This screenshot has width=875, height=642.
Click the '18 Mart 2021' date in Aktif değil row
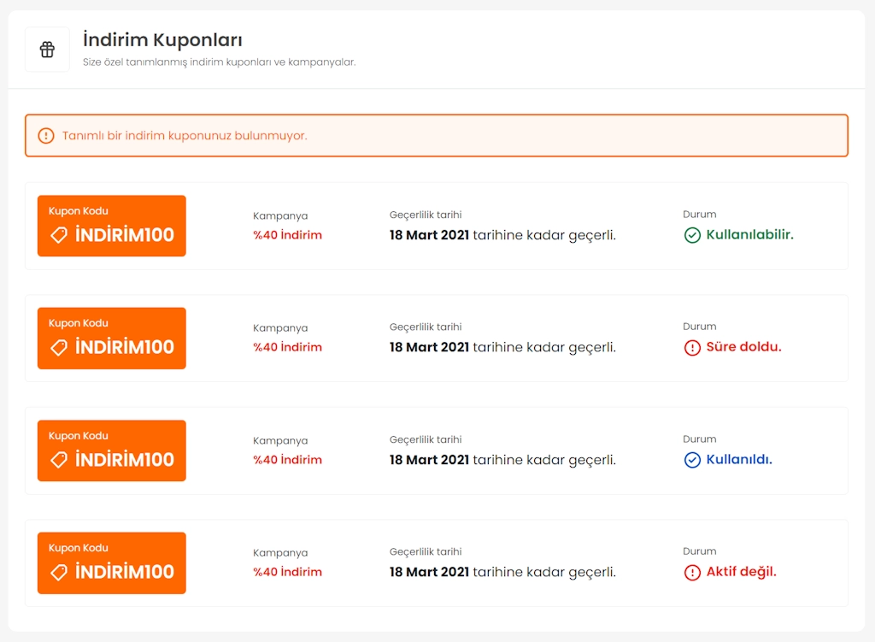[x=429, y=572]
